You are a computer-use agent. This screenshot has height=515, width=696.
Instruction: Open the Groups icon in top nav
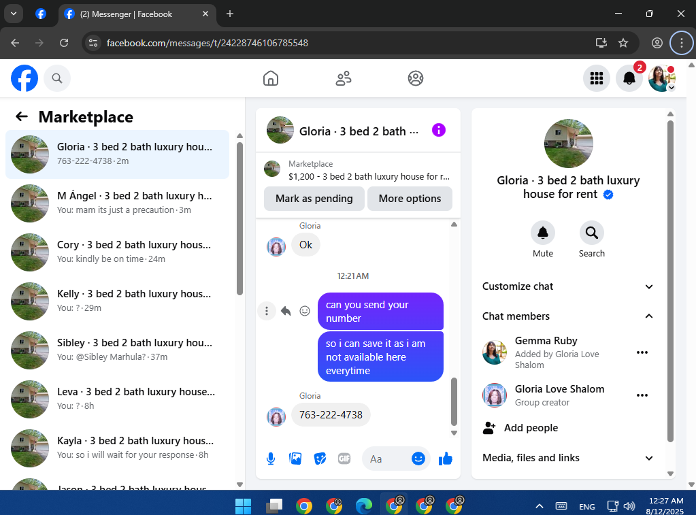click(x=416, y=78)
